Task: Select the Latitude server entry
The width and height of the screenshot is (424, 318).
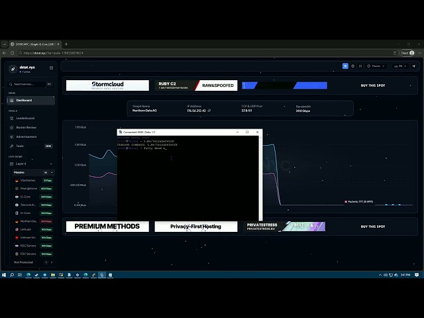Action: [34, 229]
